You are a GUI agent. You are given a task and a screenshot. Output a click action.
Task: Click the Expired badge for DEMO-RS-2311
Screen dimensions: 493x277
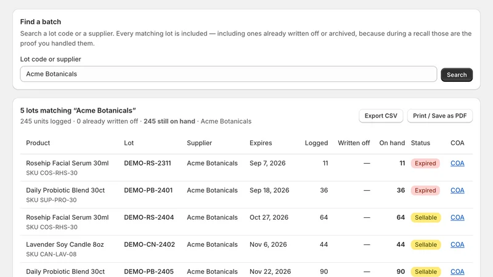pos(425,163)
